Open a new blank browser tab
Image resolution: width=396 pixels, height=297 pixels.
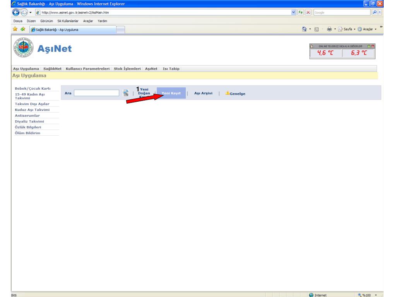tap(121, 30)
